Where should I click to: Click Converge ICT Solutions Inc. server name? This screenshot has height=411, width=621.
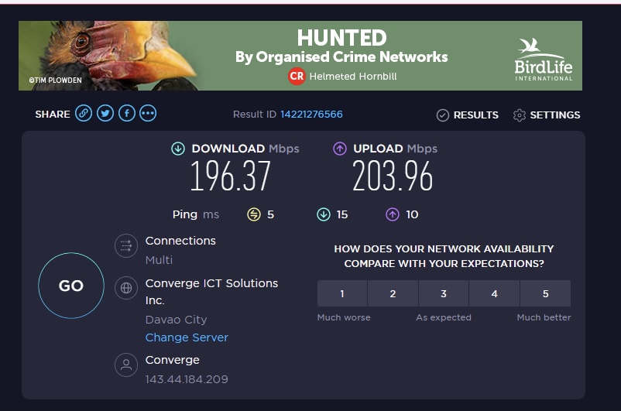click(x=211, y=292)
